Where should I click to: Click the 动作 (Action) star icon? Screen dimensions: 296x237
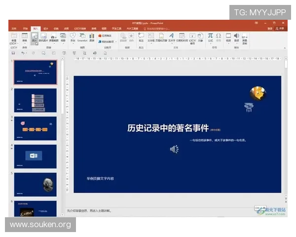[131, 37]
